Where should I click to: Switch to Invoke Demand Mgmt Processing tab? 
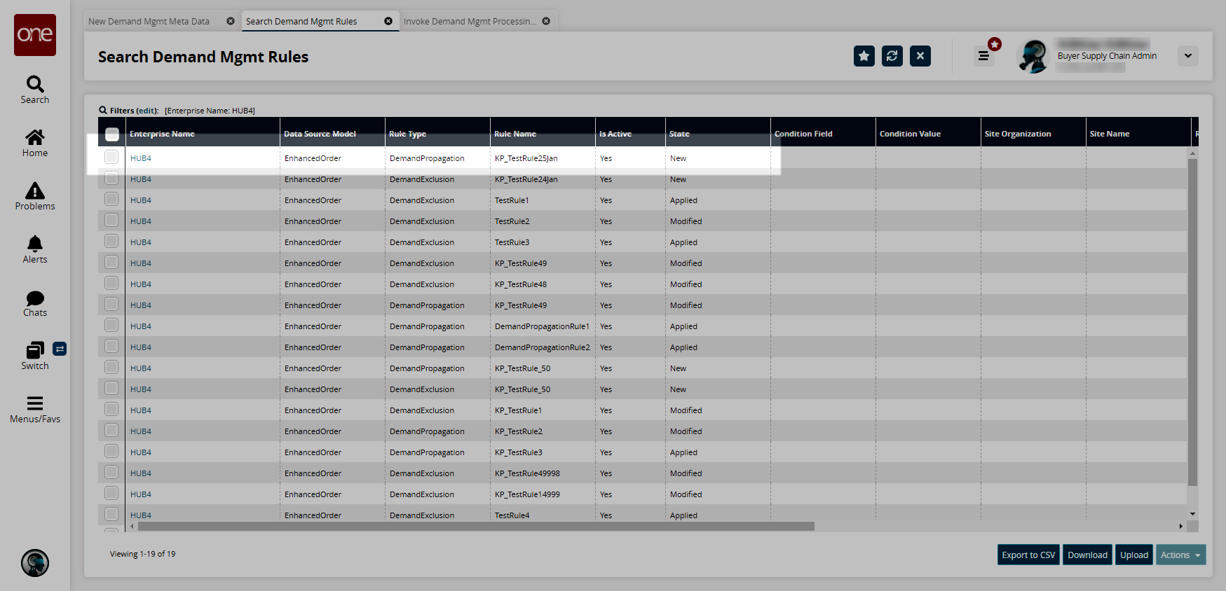pos(470,22)
